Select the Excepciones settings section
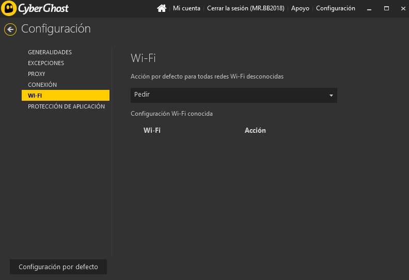The height and width of the screenshot is (280, 409). 46,63
